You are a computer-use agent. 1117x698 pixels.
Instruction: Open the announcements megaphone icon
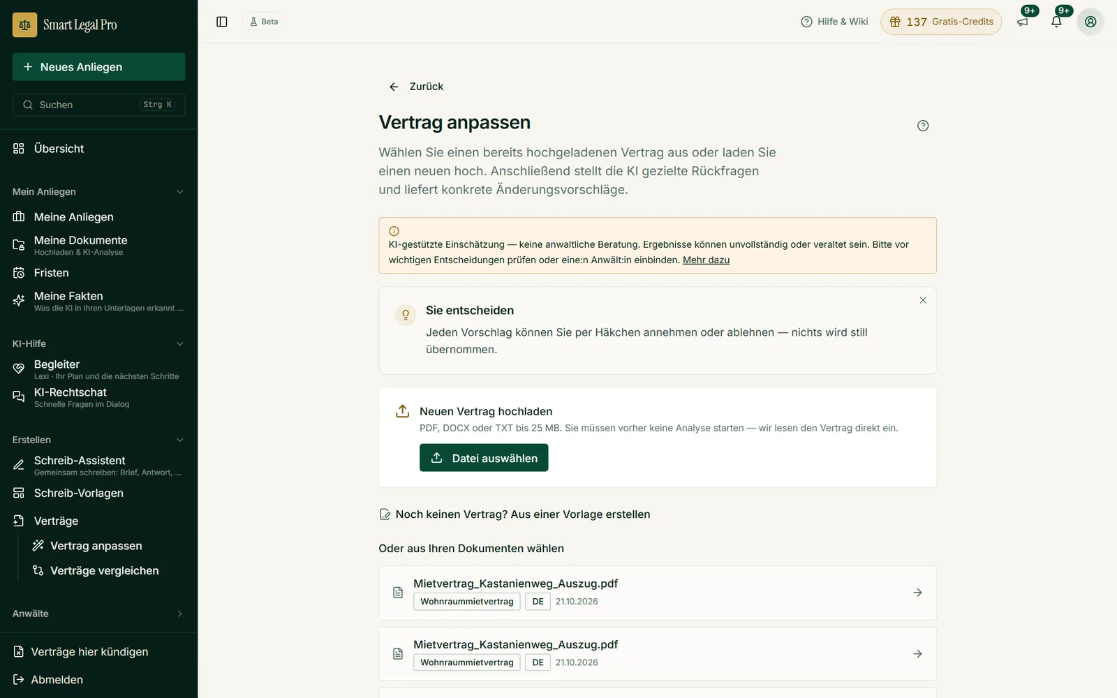point(1023,22)
